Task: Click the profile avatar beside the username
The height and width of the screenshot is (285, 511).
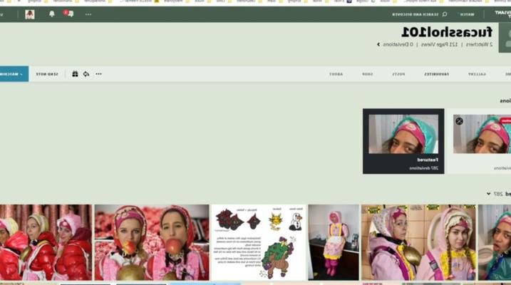Action: click(x=505, y=38)
